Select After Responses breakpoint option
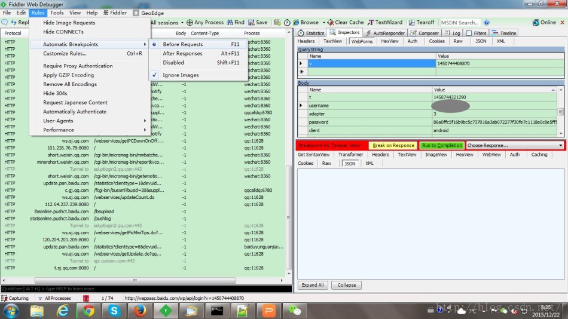Viewport: 568px width, 319px height. pos(199,54)
